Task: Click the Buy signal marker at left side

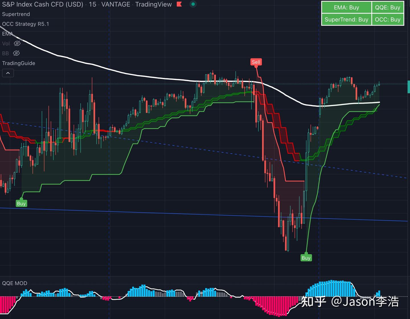Action: (21, 203)
